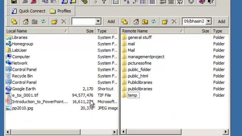
Task: Select Homegroup in local list
Action: coord(23,44)
